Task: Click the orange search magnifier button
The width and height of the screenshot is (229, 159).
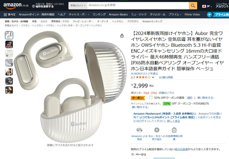Action: tap(193, 6)
